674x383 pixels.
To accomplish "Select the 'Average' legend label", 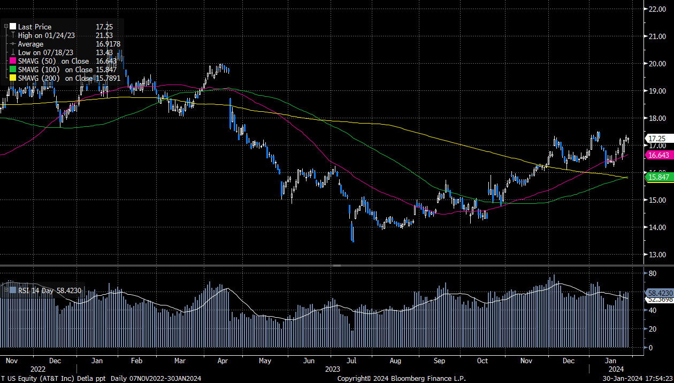I will point(30,44).
